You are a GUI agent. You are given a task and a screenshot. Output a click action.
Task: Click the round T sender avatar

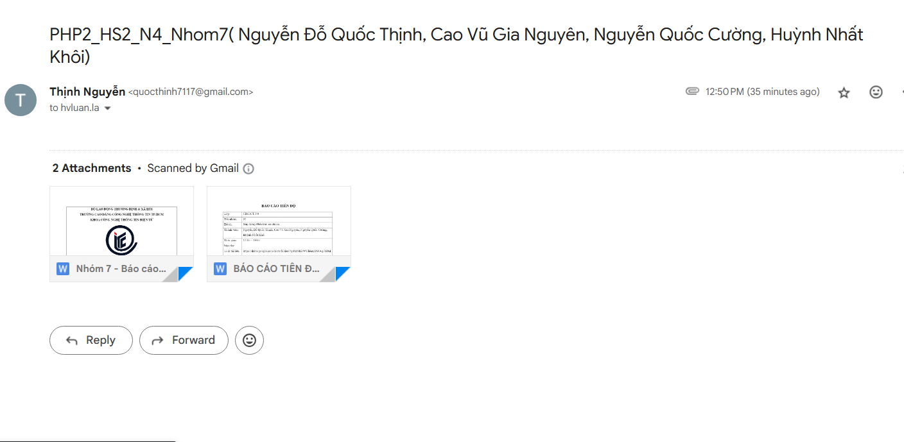(21, 100)
